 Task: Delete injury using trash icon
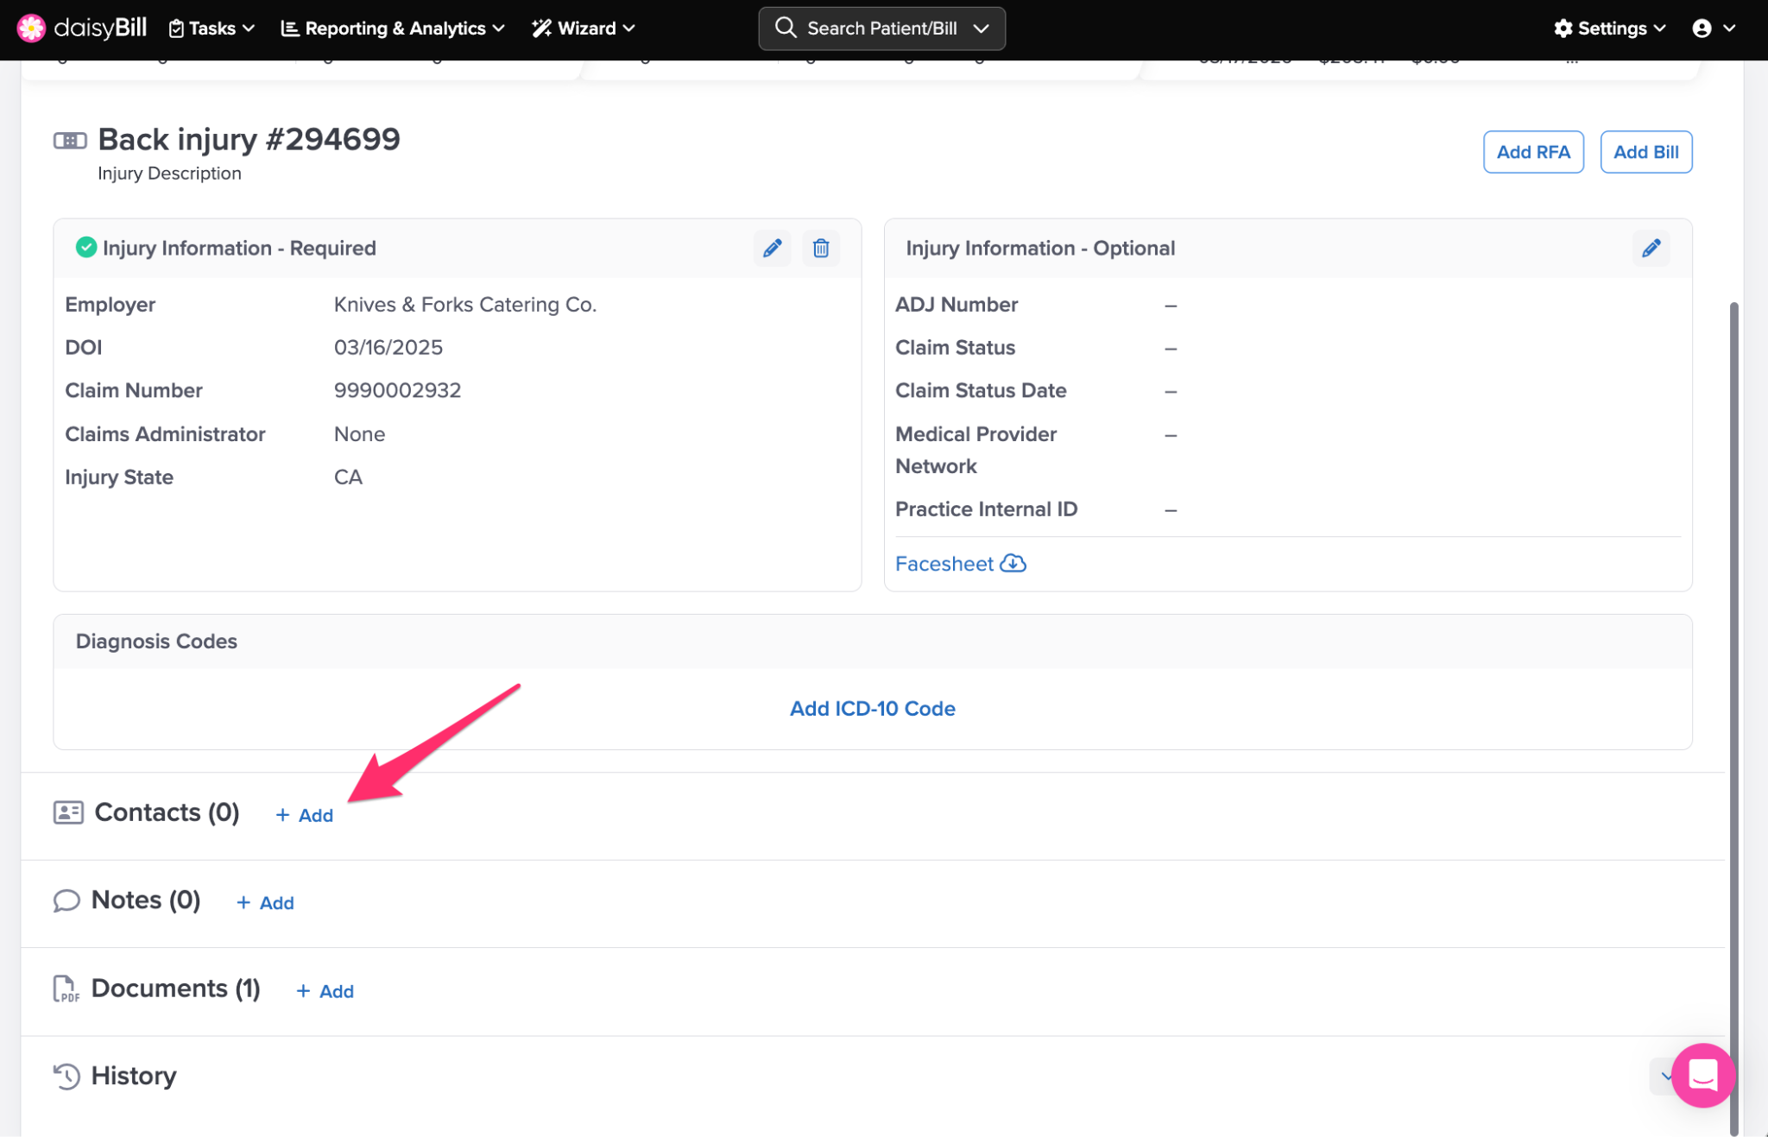tap(821, 249)
